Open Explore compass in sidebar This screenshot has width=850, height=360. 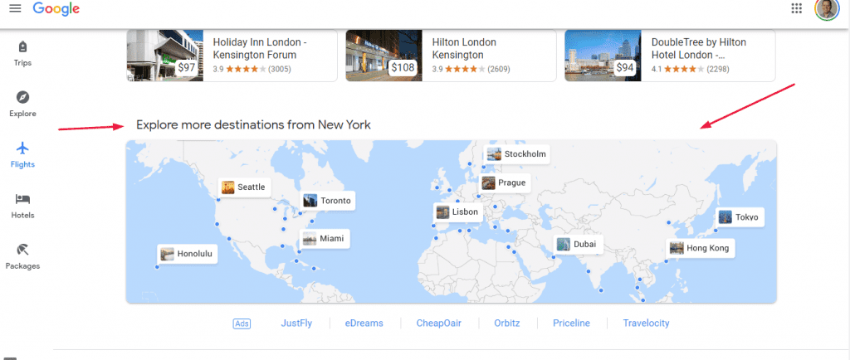(x=22, y=104)
